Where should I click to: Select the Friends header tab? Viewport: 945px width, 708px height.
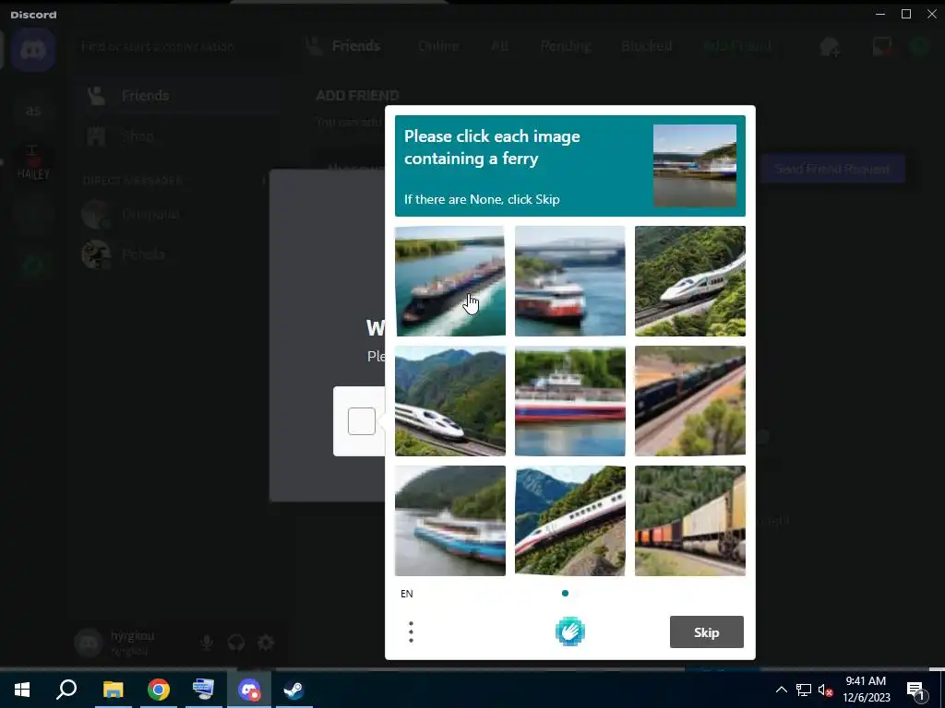343,46
